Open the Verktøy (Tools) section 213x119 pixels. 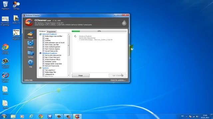tap(31, 54)
